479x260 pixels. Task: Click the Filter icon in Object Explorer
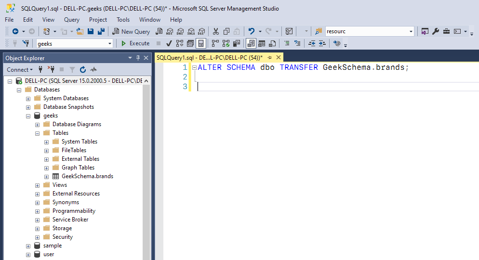tap(72, 70)
